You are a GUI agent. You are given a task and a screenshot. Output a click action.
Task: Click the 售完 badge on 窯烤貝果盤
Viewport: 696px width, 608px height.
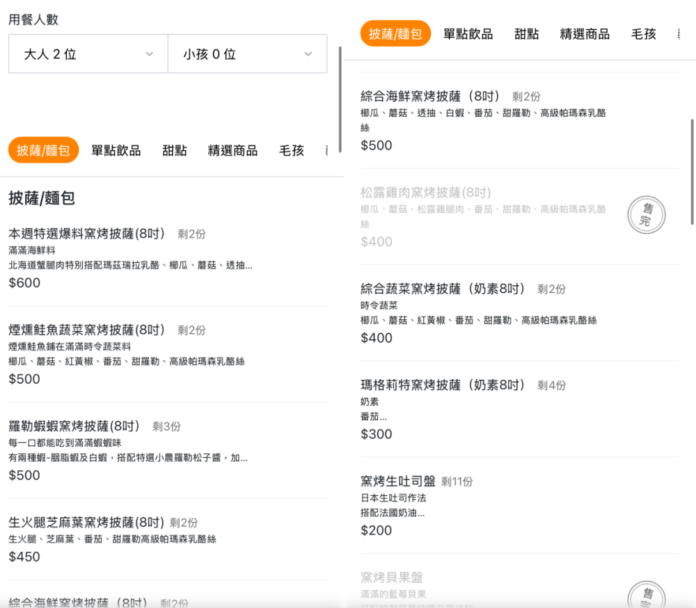tap(646, 595)
